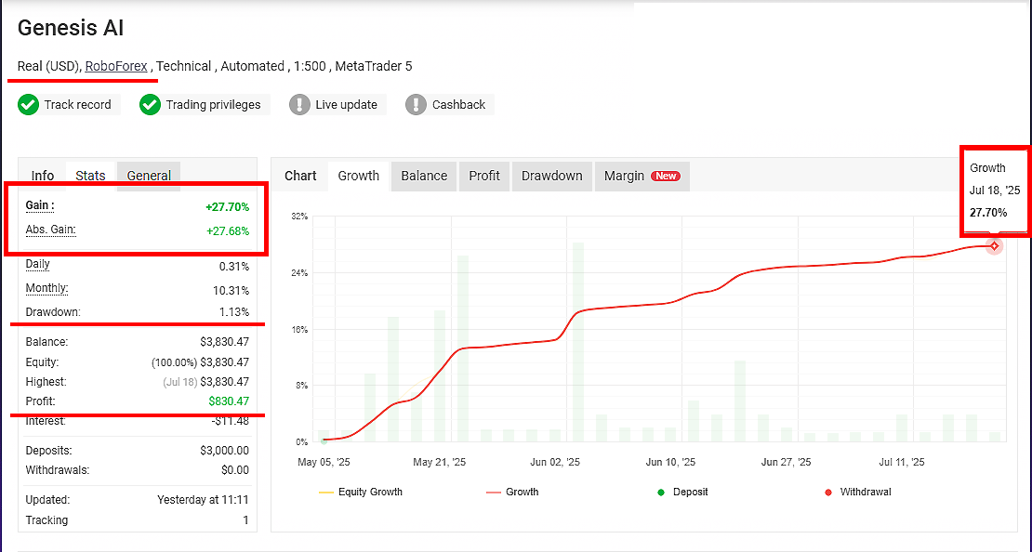The image size is (1032, 552).
Task: Click the Equity label in the stats panel
Action: (42, 361)
